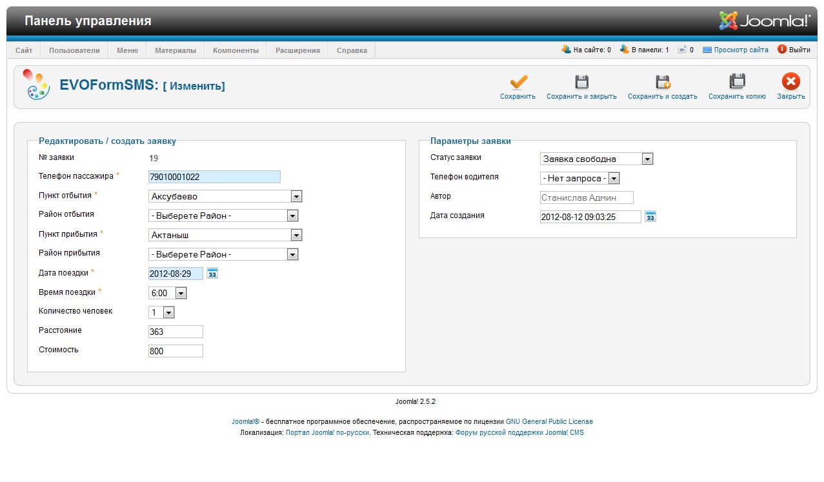Click Сохранить и закрыть floppy icon
The image size is (824, 482).
click(x=581, y=81)
